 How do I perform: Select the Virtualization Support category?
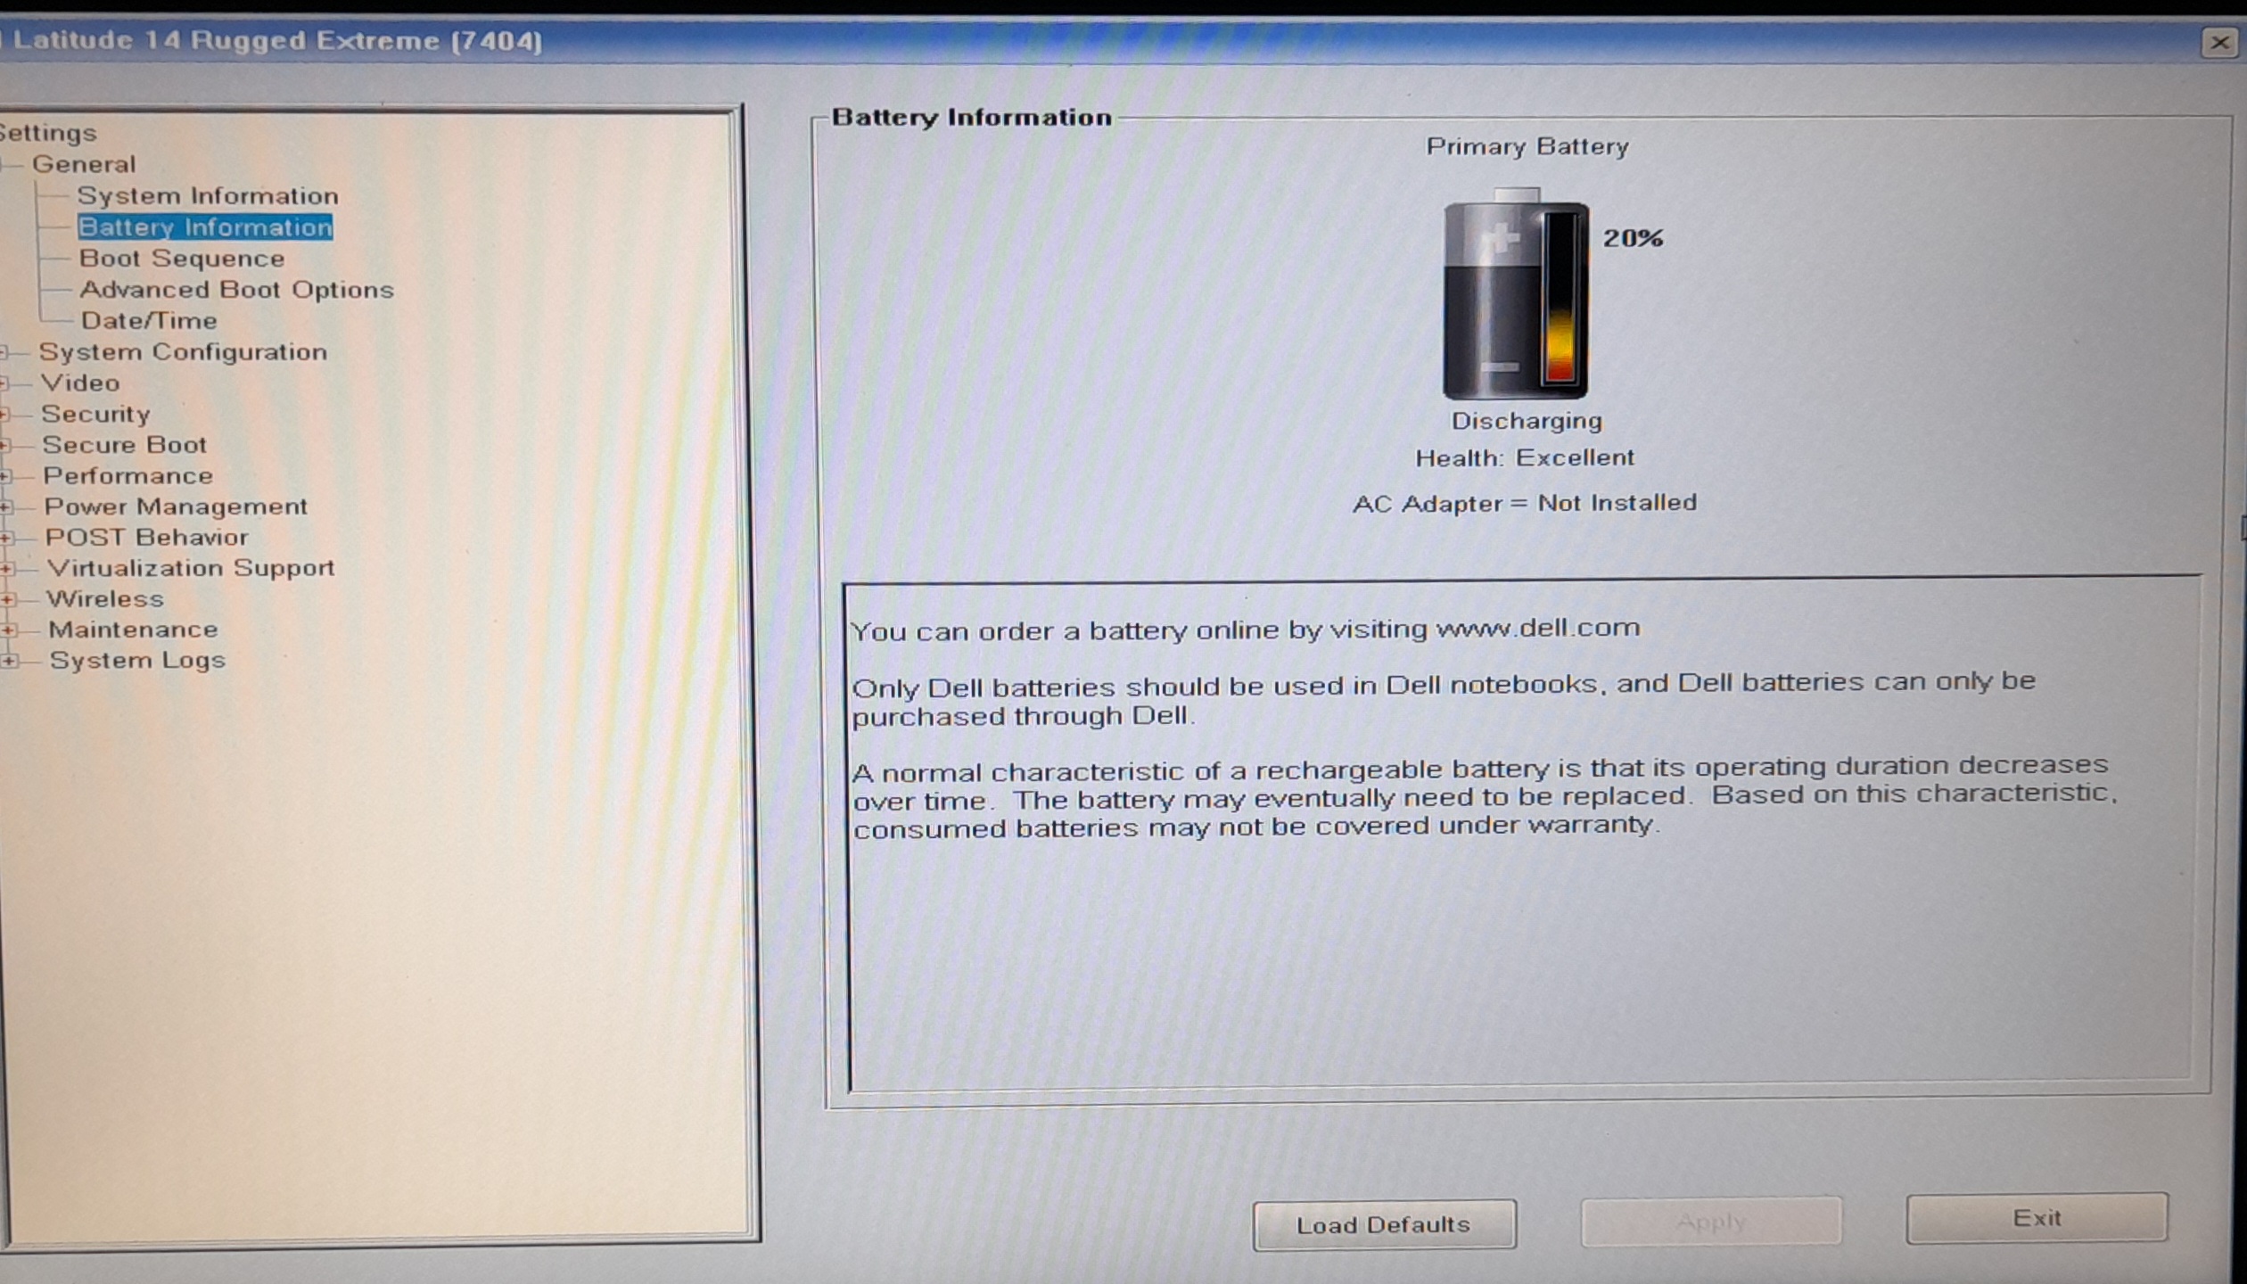[x=190, y=568]
